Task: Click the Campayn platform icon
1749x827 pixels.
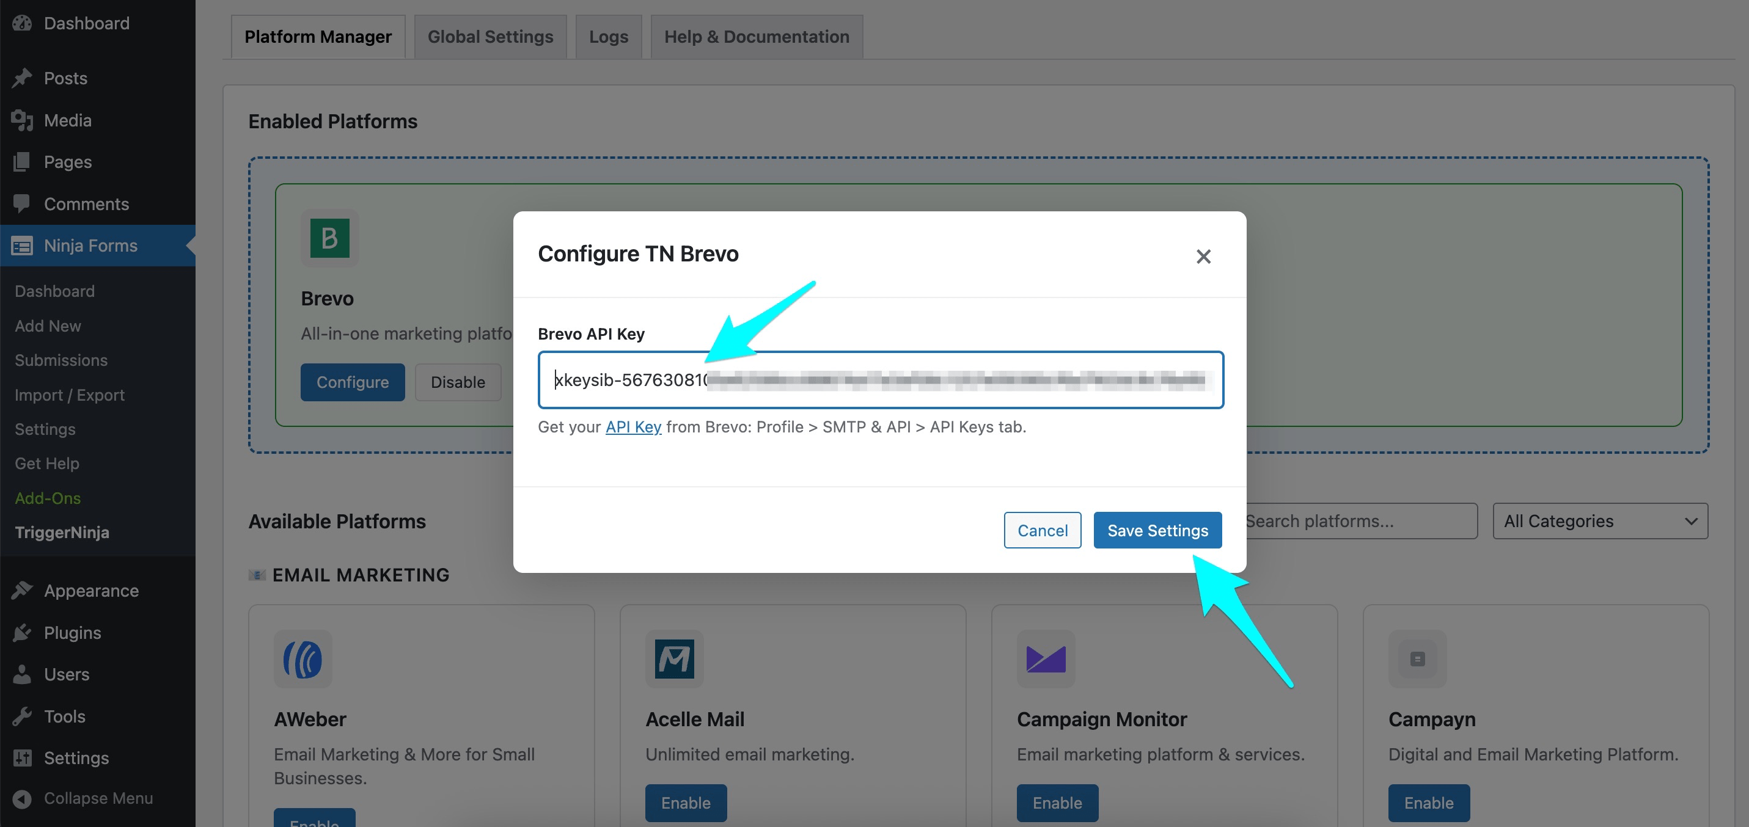Action: point(1417,659)
